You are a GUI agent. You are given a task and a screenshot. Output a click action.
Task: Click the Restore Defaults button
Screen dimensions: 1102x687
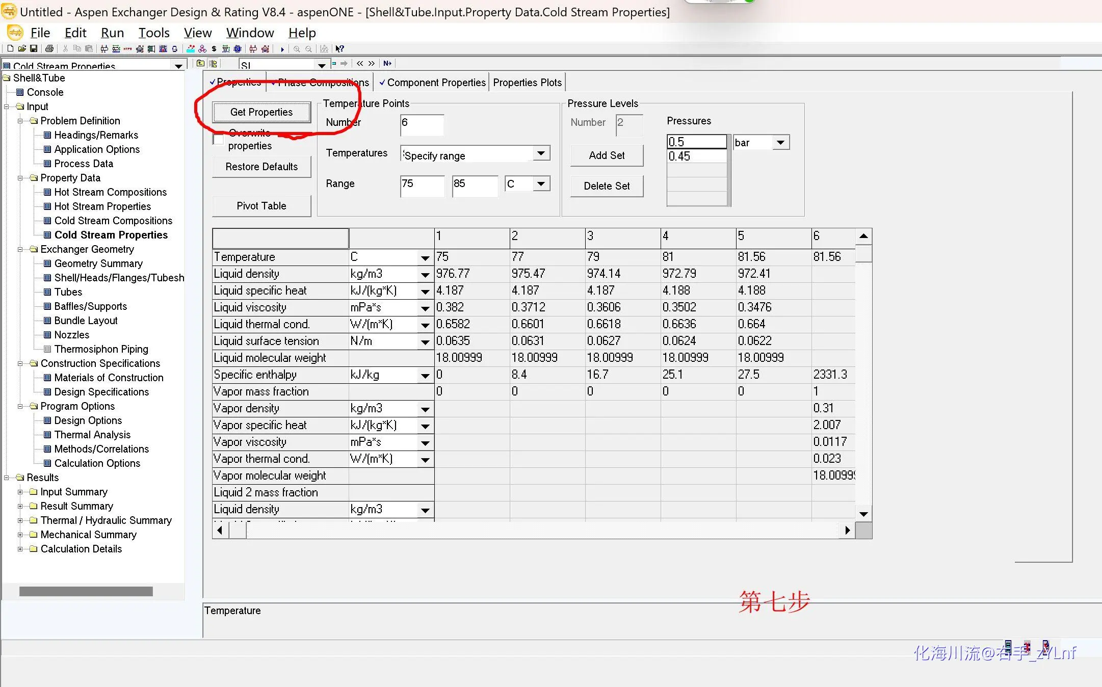[261, 167]
